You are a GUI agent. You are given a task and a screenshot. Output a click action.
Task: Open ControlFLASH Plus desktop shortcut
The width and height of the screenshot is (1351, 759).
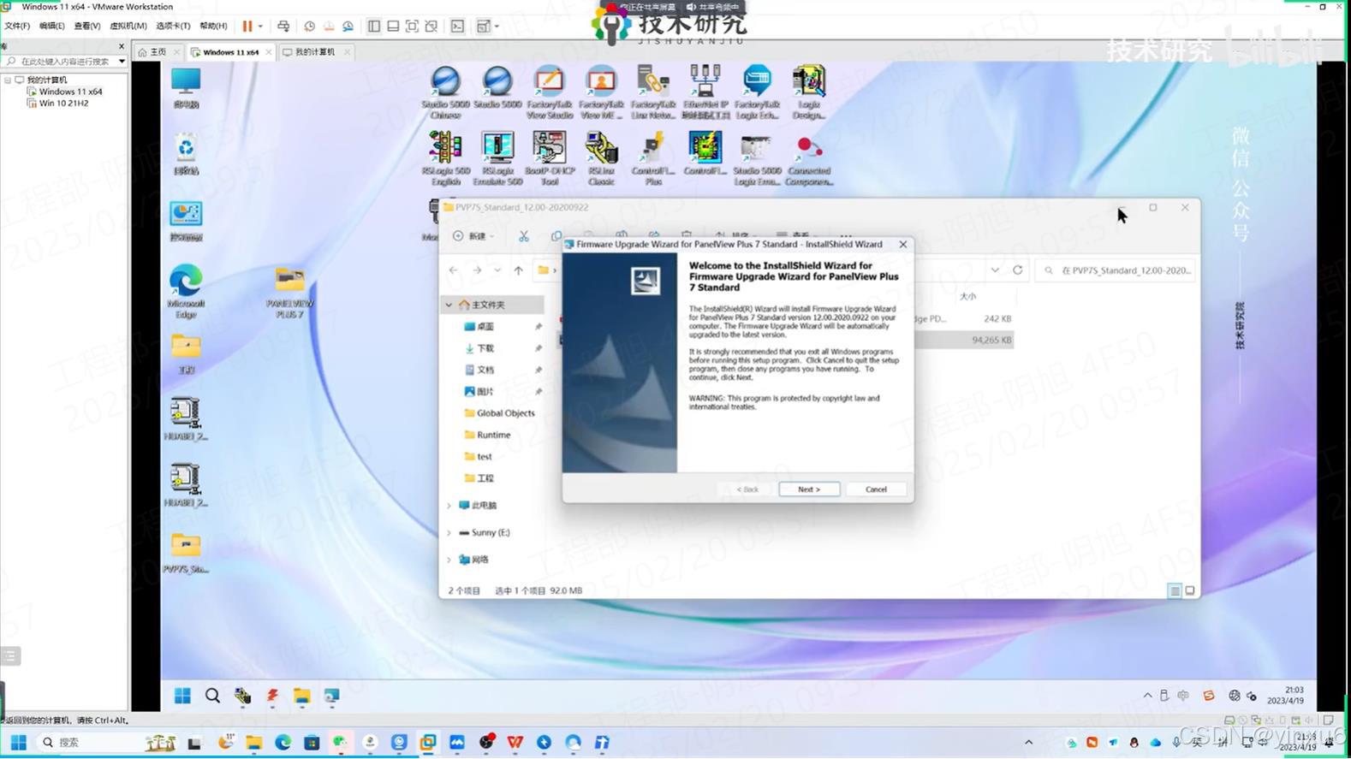(653, 158)
